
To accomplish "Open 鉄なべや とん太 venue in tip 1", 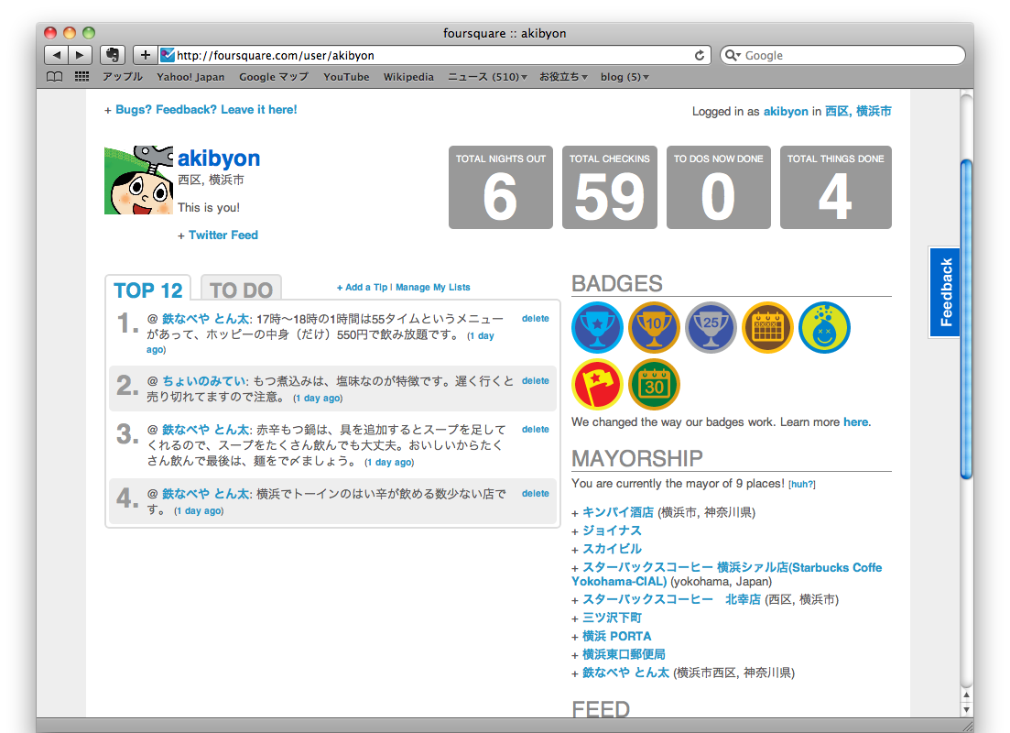I will coord(205,319).
